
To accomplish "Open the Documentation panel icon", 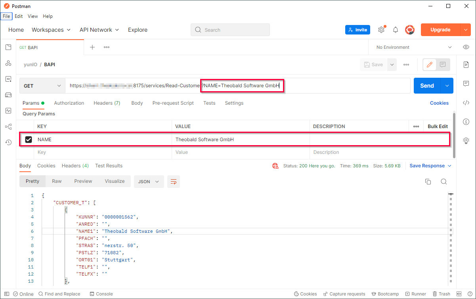I will point(466,65).
